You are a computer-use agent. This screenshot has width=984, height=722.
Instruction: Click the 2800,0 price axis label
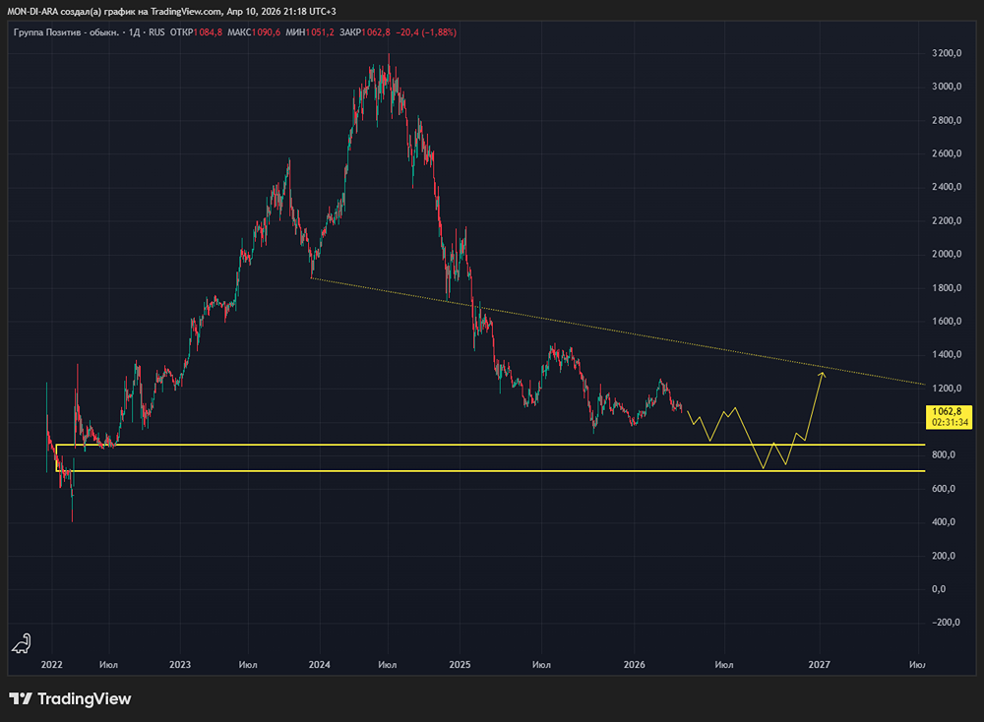tap(947, 120)
